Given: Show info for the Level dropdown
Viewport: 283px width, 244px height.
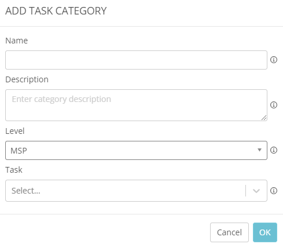Looking at the screenshot, I should point(274,150).
